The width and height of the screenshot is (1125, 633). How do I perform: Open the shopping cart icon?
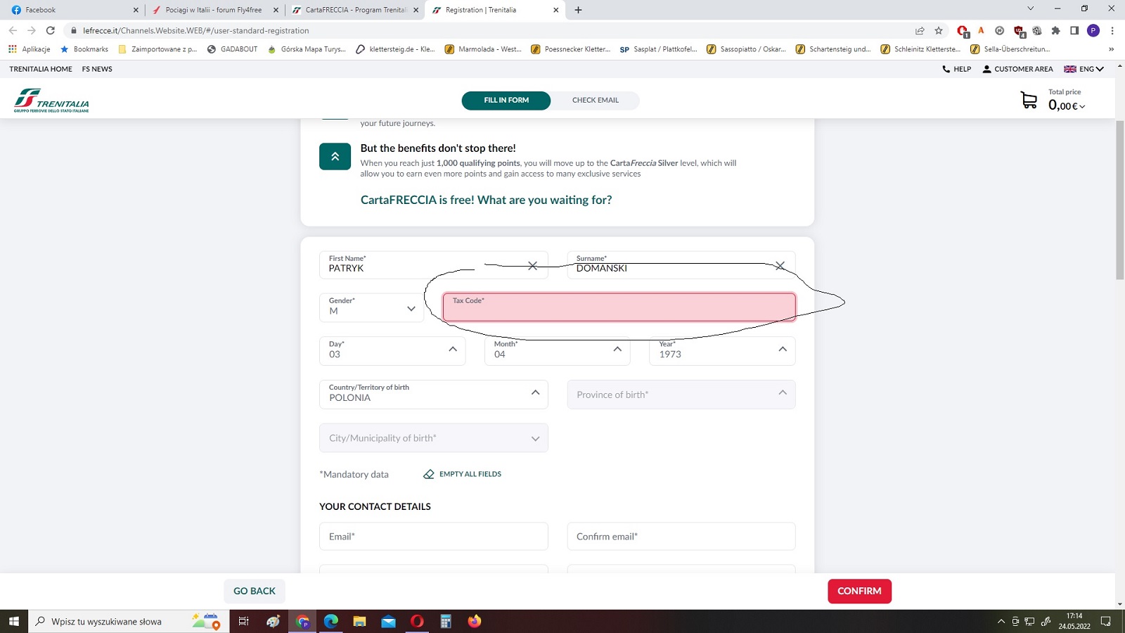coord(1029,101)
